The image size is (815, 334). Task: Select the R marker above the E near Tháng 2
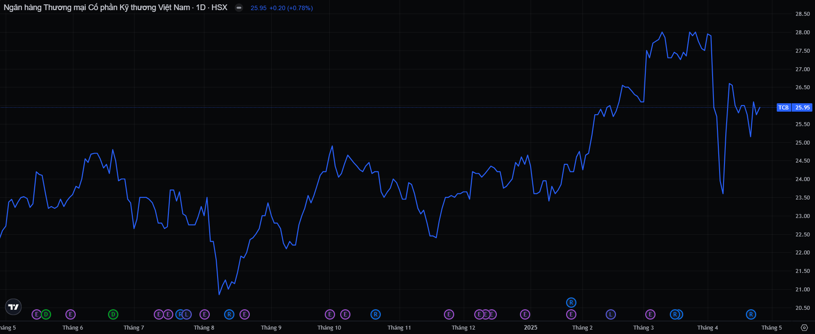571,302
